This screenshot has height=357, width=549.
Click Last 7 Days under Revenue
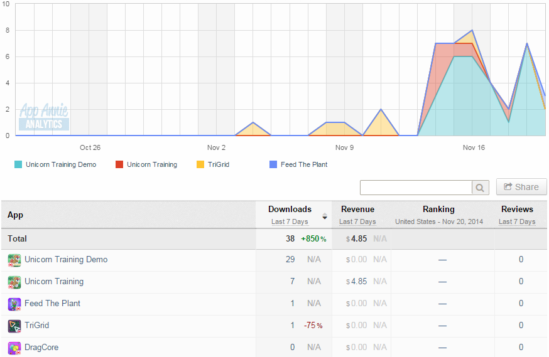357,221
